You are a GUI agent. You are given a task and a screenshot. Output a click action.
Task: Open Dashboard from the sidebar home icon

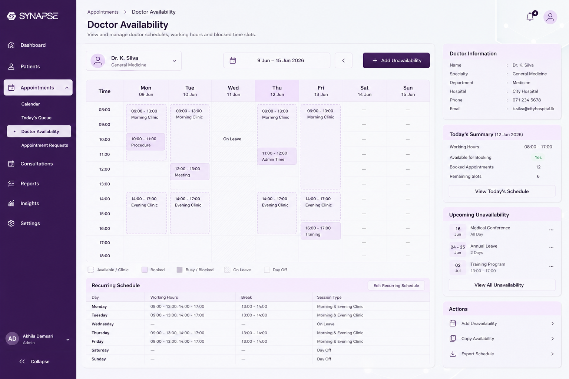coord(11,45)
